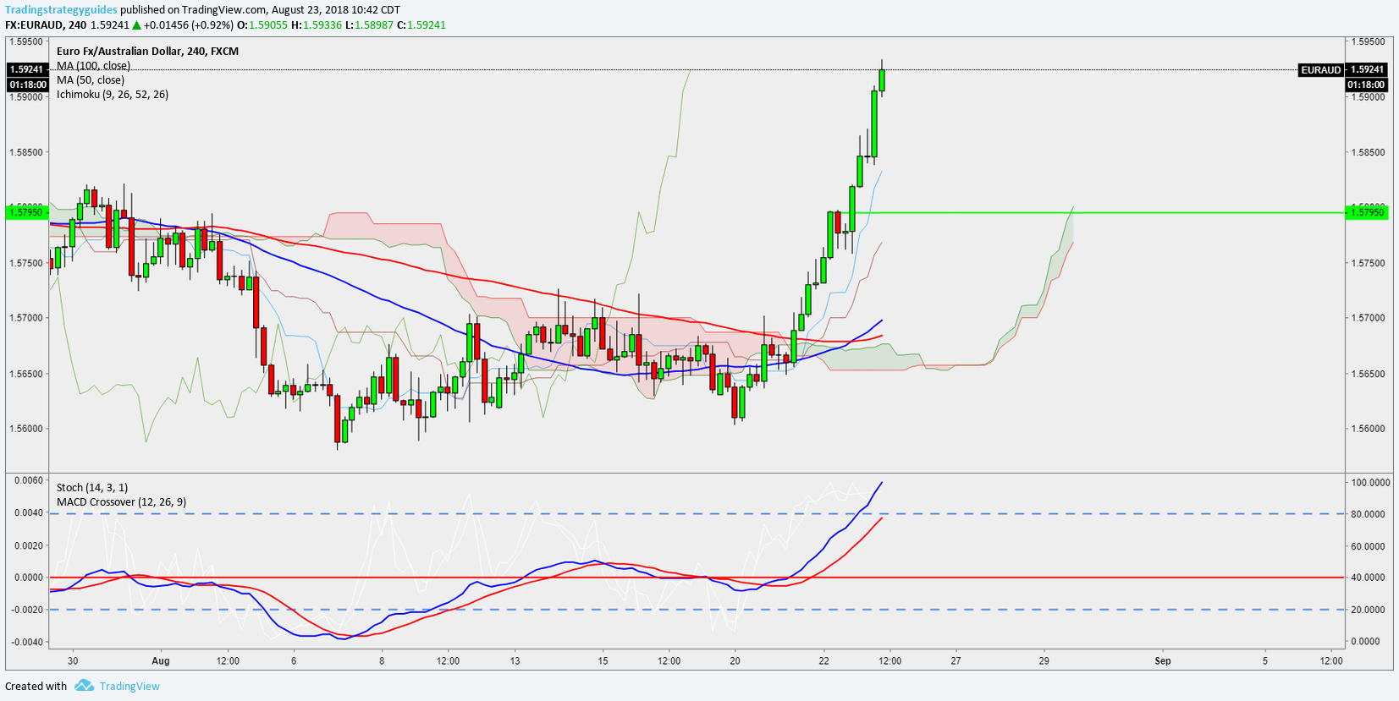Click the Aug date on time axis

click(x=161, y=661)
